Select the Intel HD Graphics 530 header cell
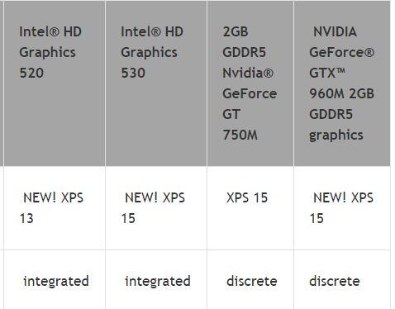395x309 pixels. click(x=156, y=83)
